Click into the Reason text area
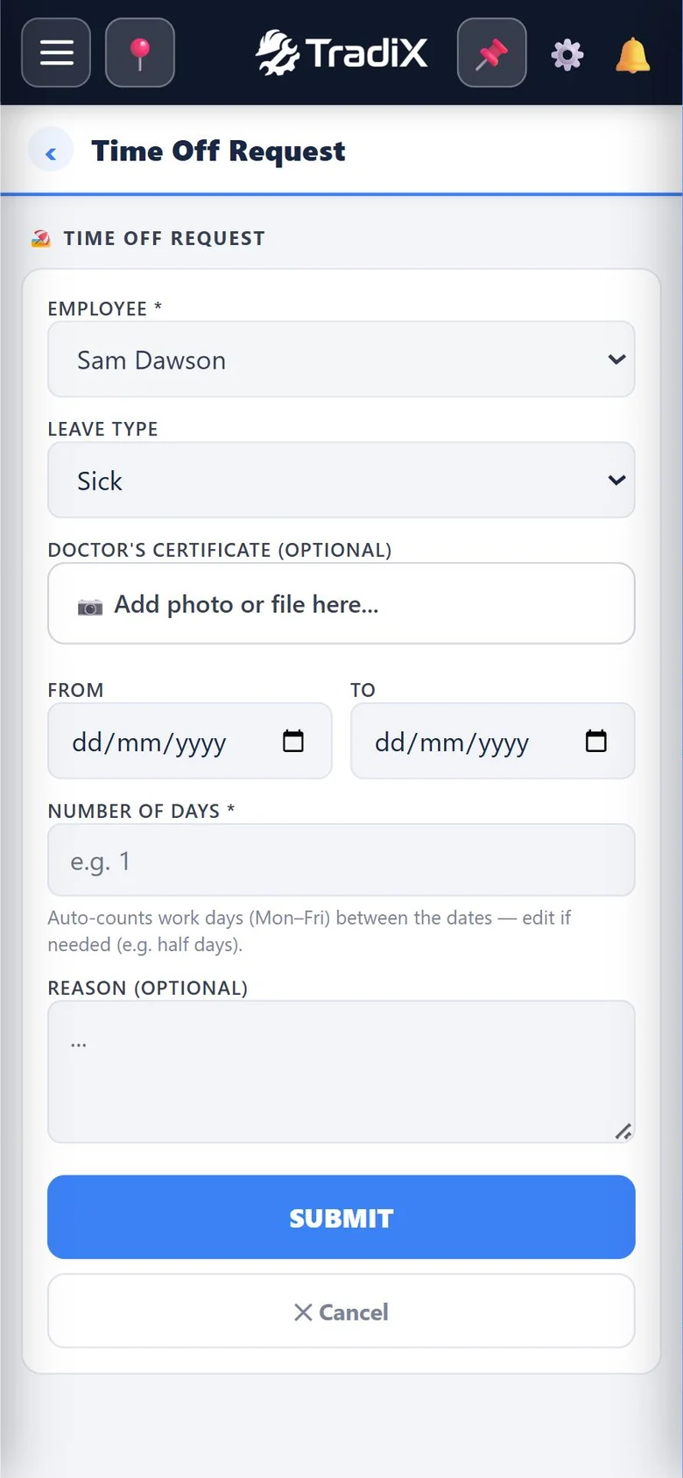The height and width of the screenshot is (1478, 683). (341, 1072)
